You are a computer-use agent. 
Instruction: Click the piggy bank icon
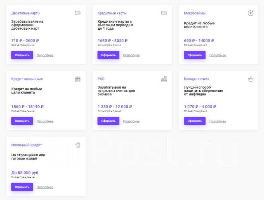pyautogui.click(x=250, y=79)
